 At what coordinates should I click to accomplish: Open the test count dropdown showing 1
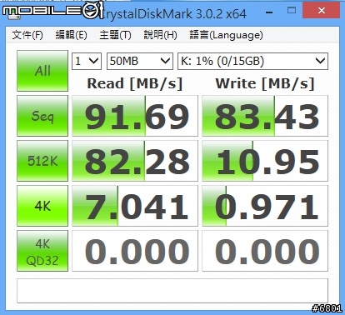[87, 61]
